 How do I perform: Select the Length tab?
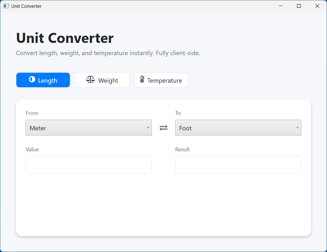(x=43, y=80)
